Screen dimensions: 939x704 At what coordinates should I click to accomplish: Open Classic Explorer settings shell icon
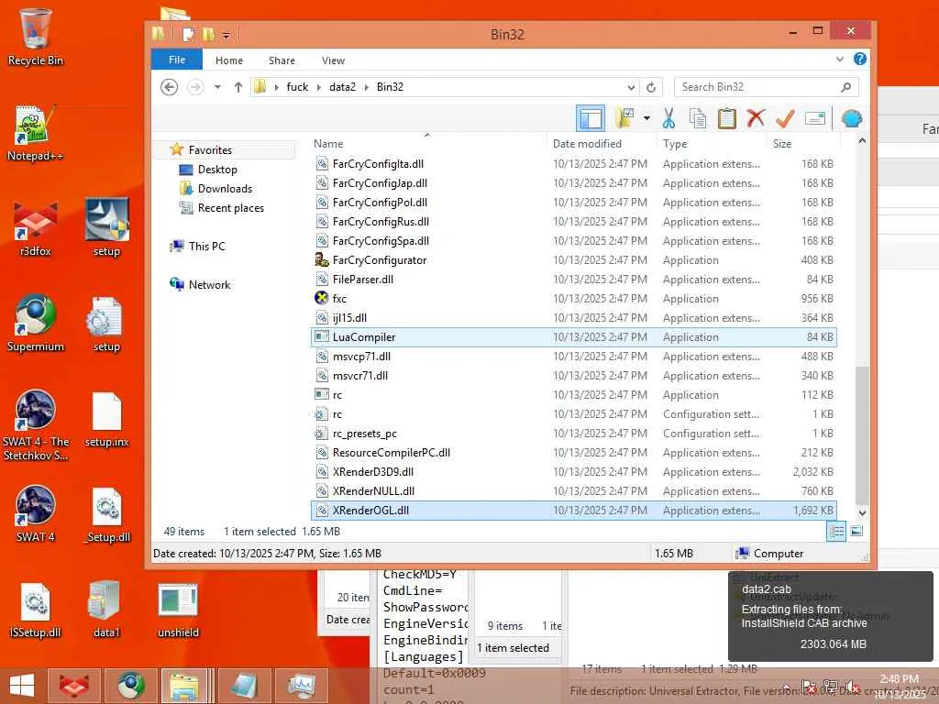tap(852, 118)
